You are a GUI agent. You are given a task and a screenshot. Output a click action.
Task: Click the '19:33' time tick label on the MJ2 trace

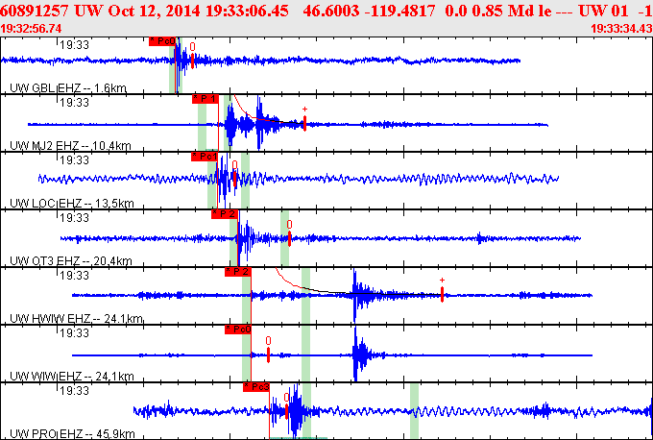(x=75, y=102)
